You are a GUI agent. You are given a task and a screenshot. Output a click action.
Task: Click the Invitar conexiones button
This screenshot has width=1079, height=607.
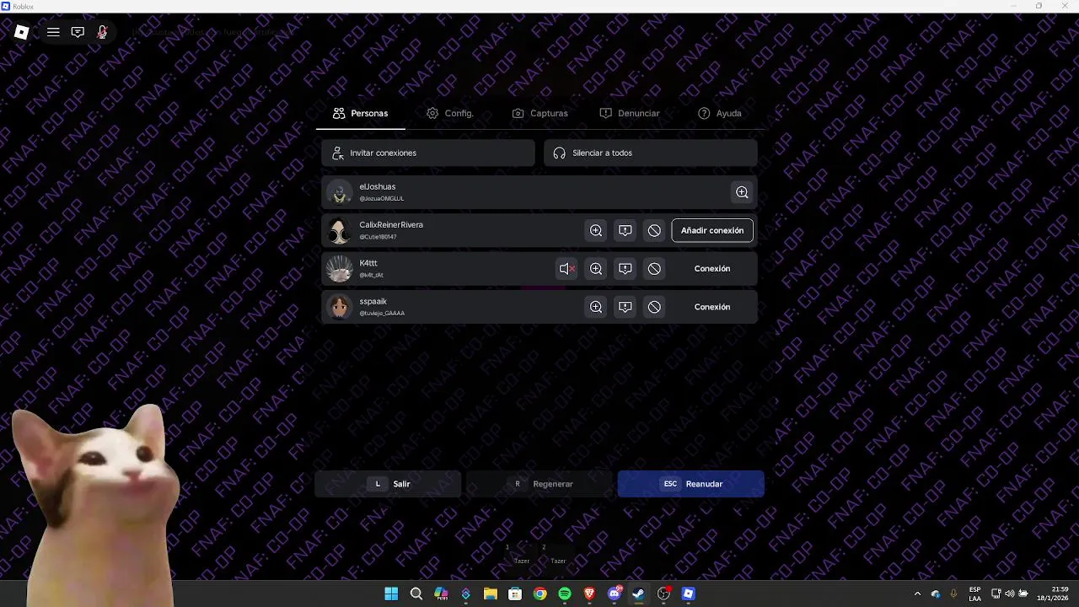click(428, 153)
